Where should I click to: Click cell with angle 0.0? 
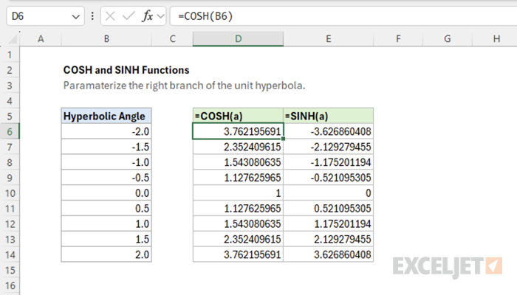106,193
